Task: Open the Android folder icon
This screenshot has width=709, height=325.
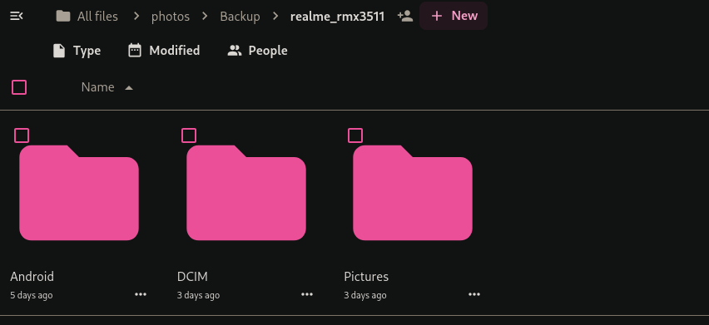Action: pos(79,193)
